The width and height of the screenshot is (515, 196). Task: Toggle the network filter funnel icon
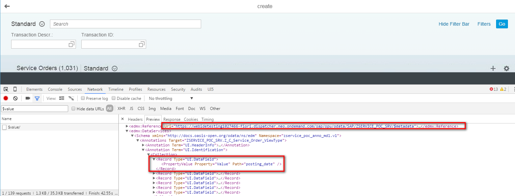(x=37, y=99)
